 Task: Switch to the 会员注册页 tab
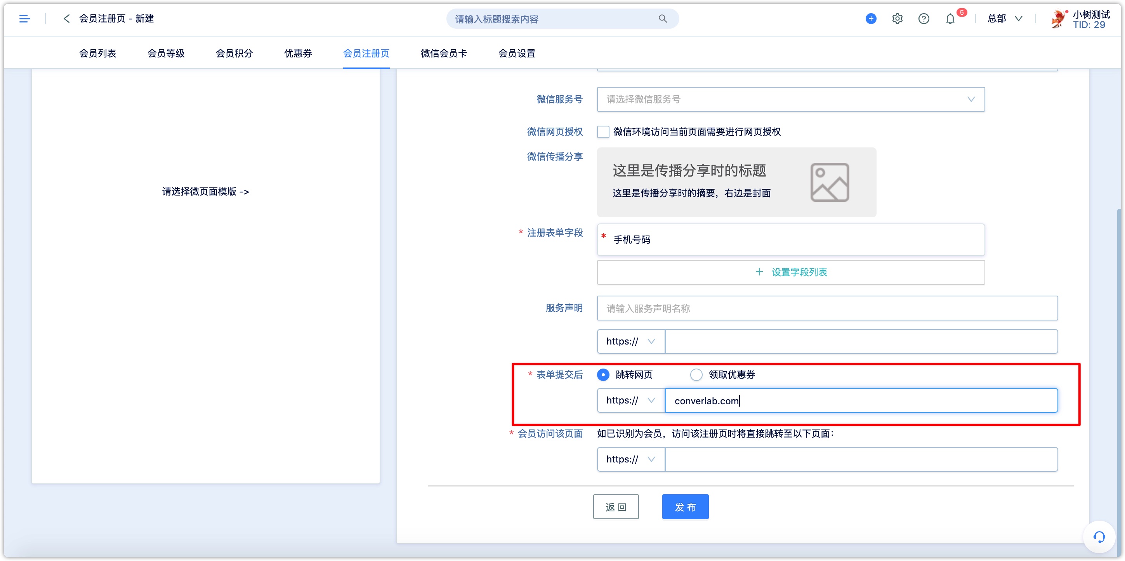(366, 53)
